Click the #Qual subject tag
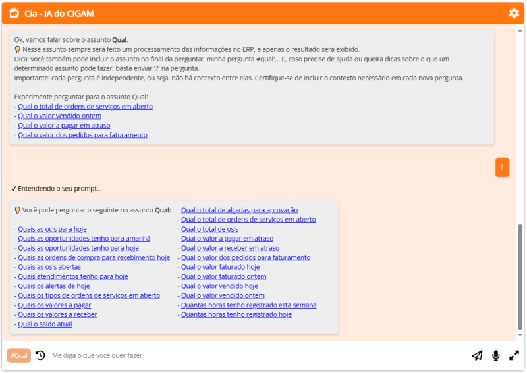Screen dimensions: 527x373 coord(19,355)
